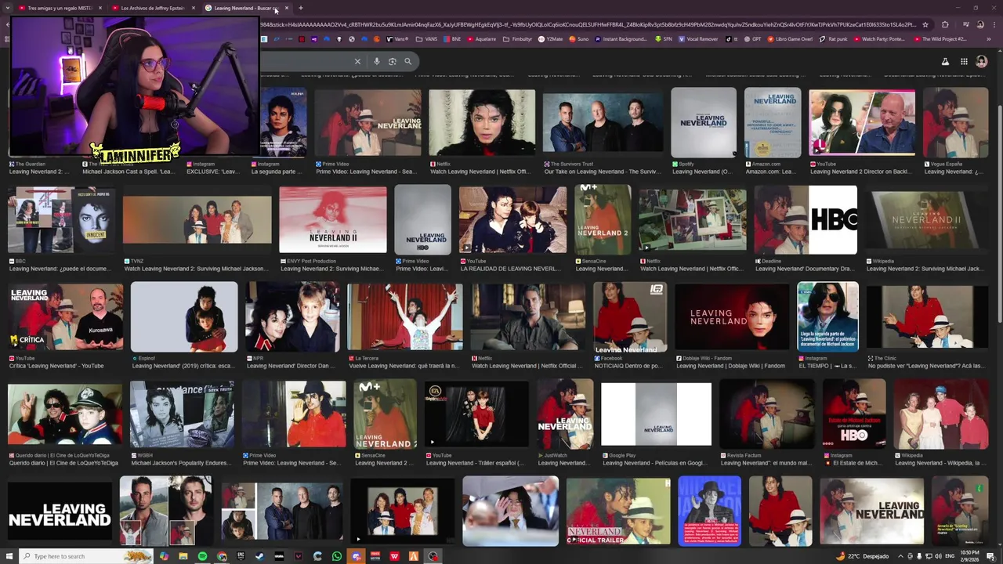Viewport: 1003px width, 564px height.
Task: Open the Watch Party bookmark
Action: (x=878, y=39)
